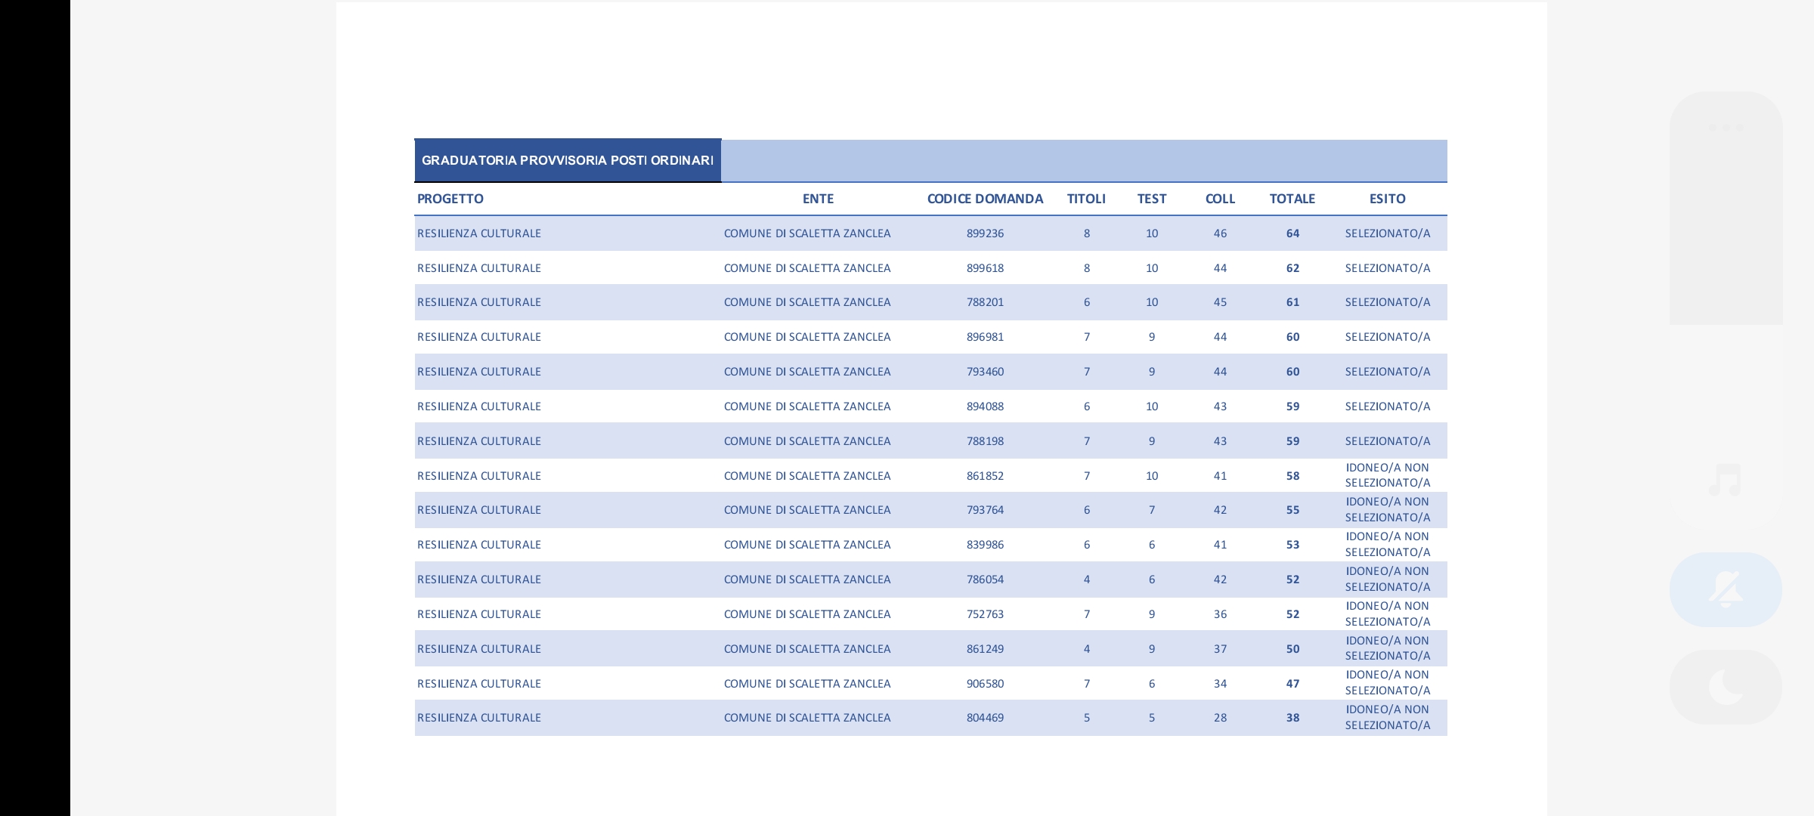Click the ESITO column header

[x=1387, y=199]
